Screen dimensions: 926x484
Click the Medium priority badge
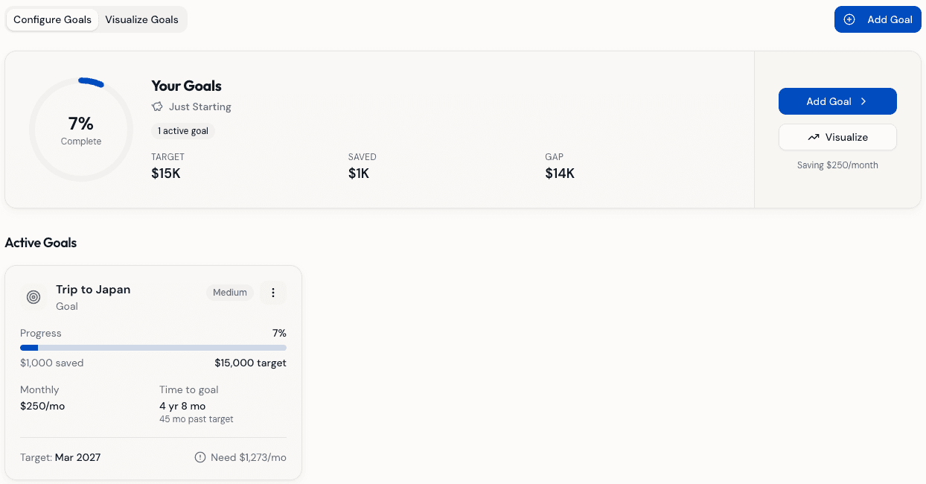click(229, 292)
